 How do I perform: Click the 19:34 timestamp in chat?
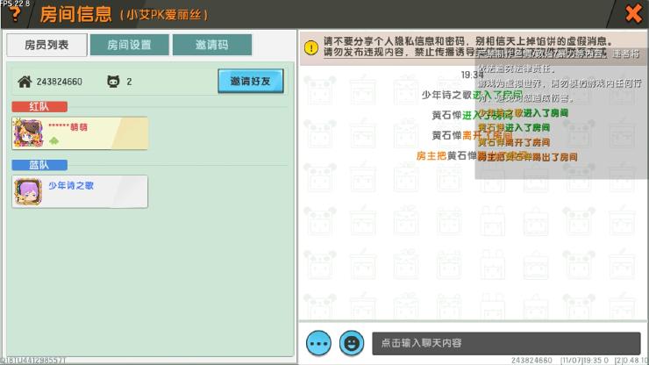coord(471,75)
